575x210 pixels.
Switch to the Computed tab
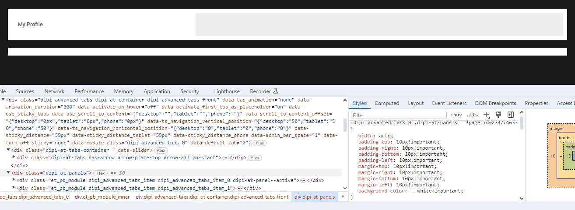tap(387, 103)
